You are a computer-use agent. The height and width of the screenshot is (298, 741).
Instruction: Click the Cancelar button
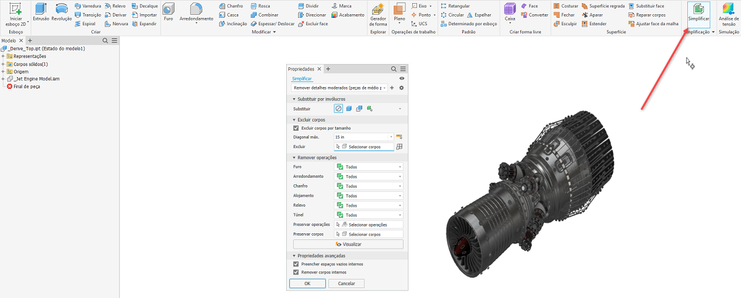[347, 283]
